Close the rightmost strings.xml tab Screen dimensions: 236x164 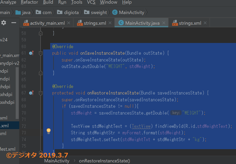(x=205, y=23)
